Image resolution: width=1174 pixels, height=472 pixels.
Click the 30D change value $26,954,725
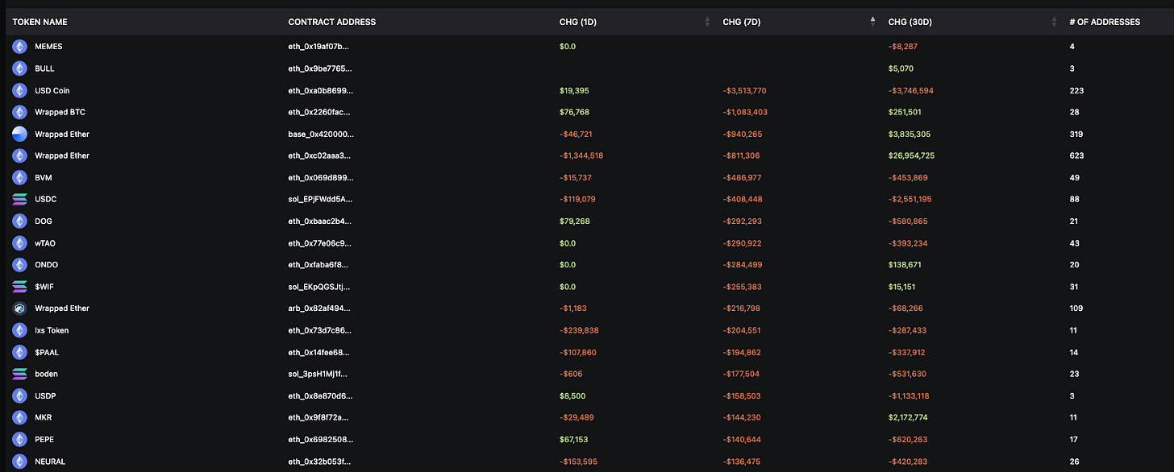[x=912, y=155]
